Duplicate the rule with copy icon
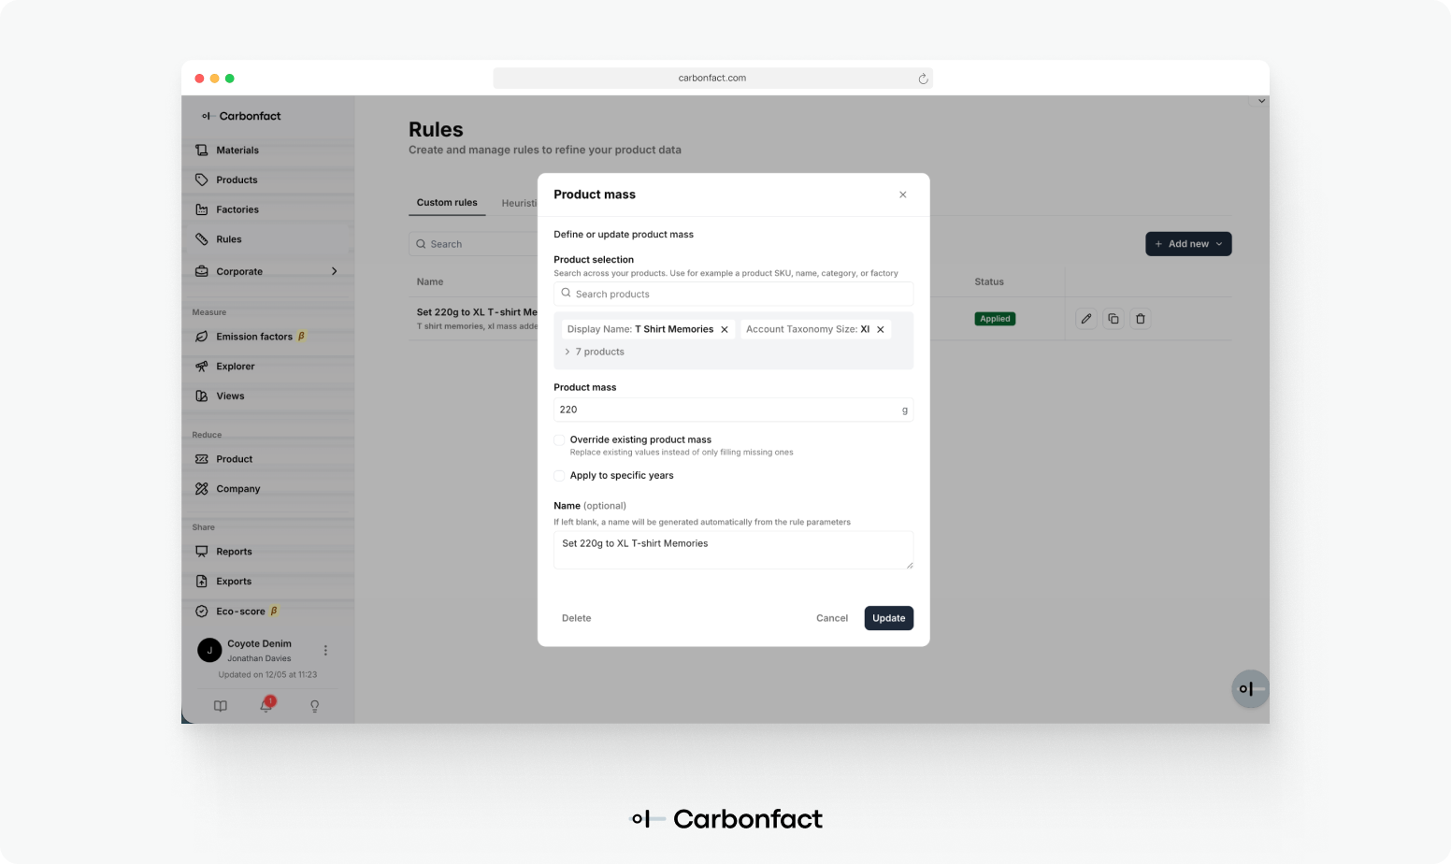The image size is (1451, 864). tap(1113, 319)
